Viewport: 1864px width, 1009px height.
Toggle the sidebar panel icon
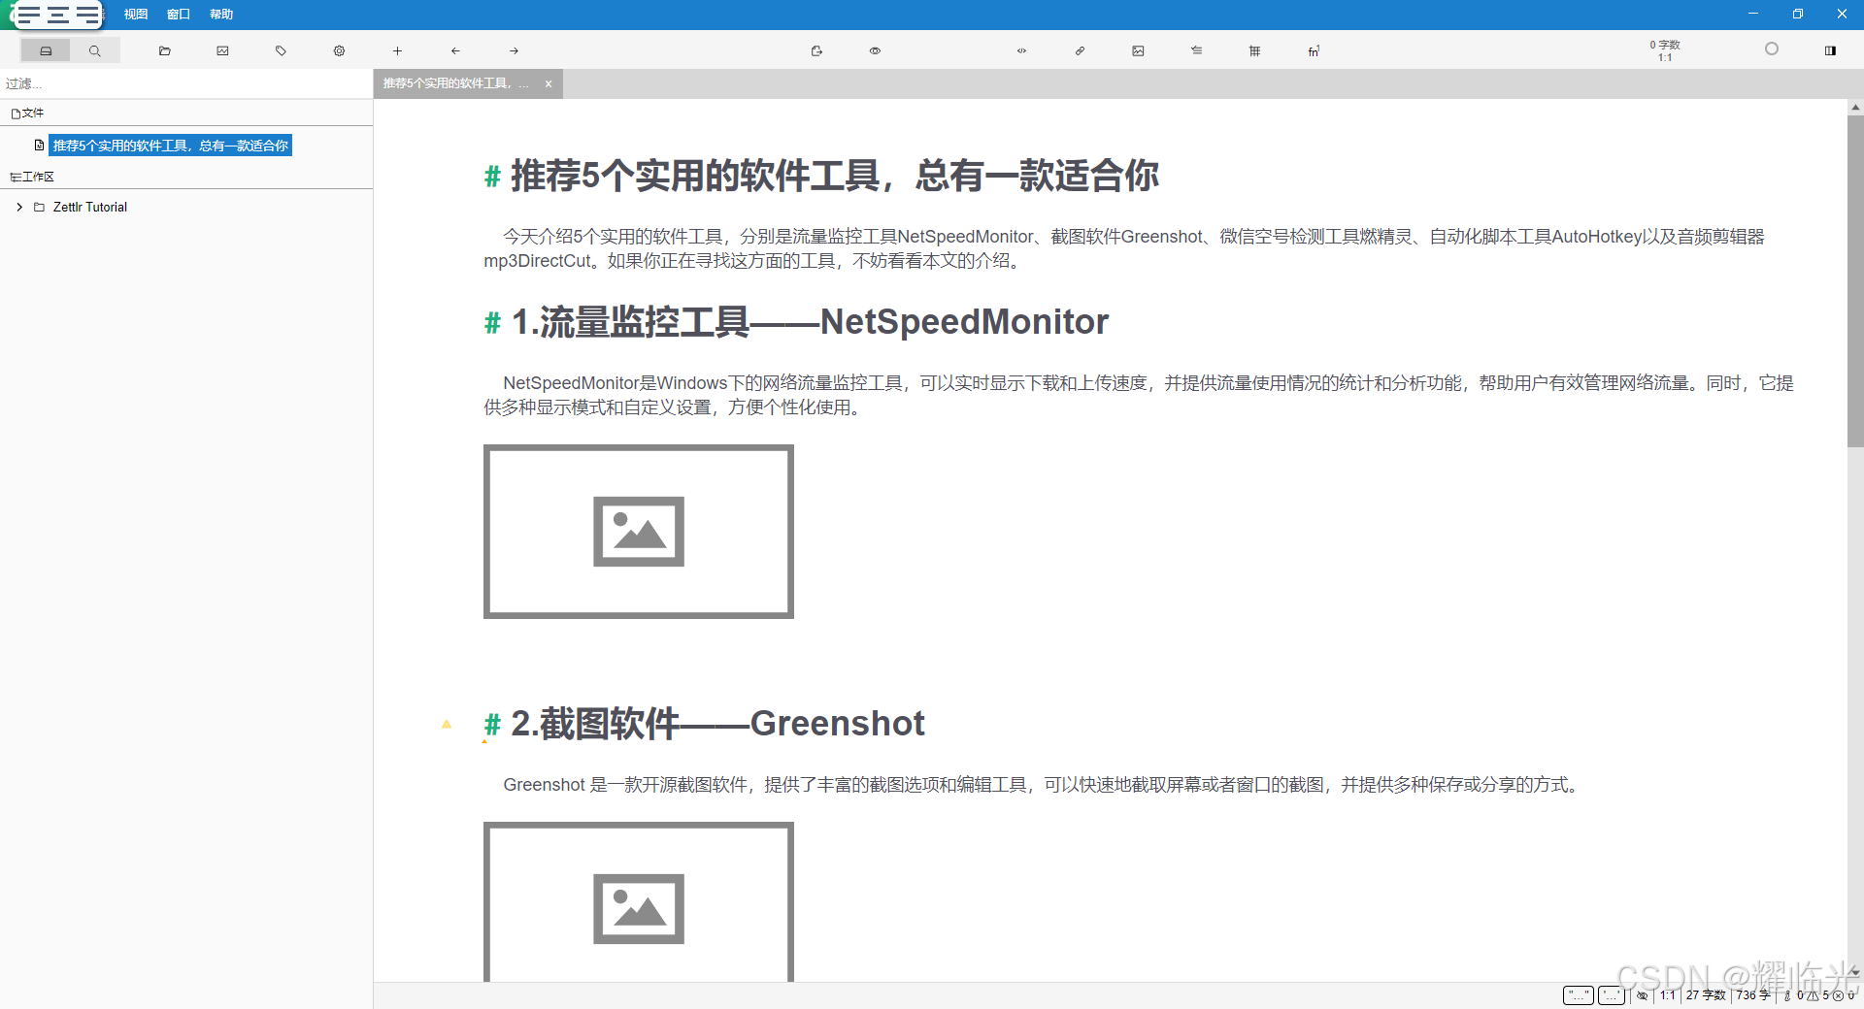[1830, 50]
